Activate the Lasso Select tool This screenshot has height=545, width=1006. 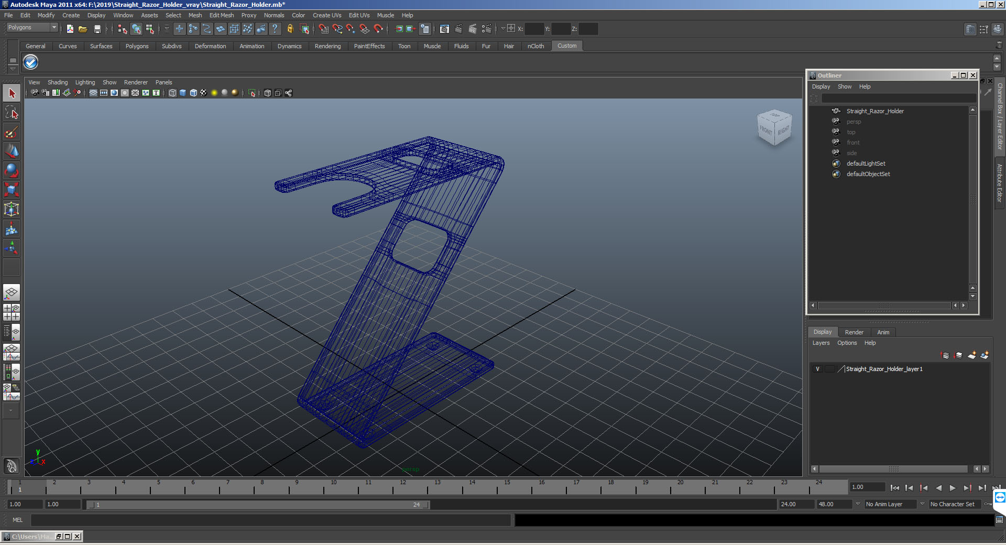(12, 112)
